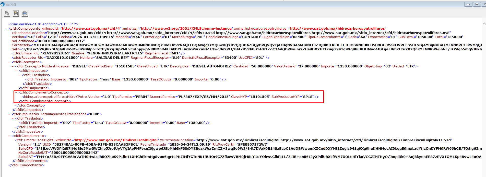Image resolution: width=486 pixels, height=177 pixels.
Task: Collapse the cfdi:Impuestos TotalImpuestosTrasladados node
Action: tap(9, 114)
